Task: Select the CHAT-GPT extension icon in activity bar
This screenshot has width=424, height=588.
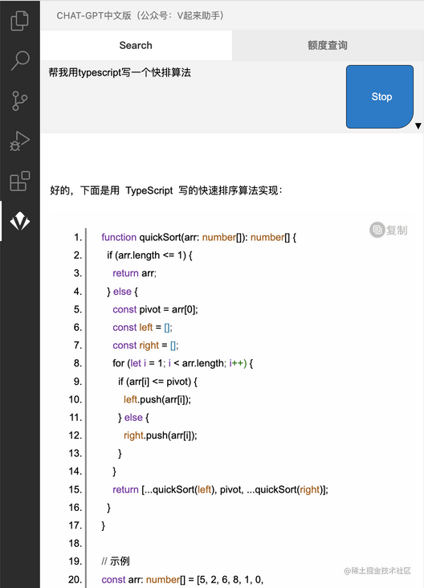Action: pyautogui.click(x=19, y=221)
